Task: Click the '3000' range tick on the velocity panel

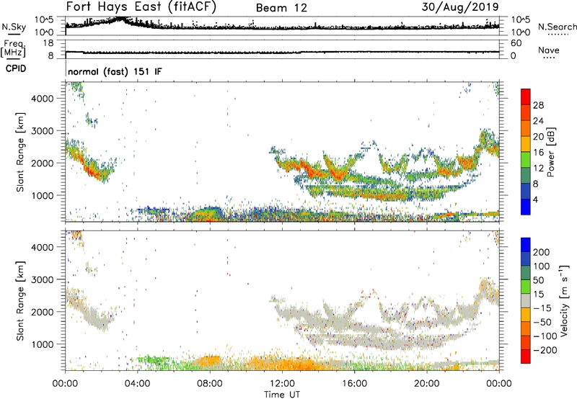Action: click(42, 279)
